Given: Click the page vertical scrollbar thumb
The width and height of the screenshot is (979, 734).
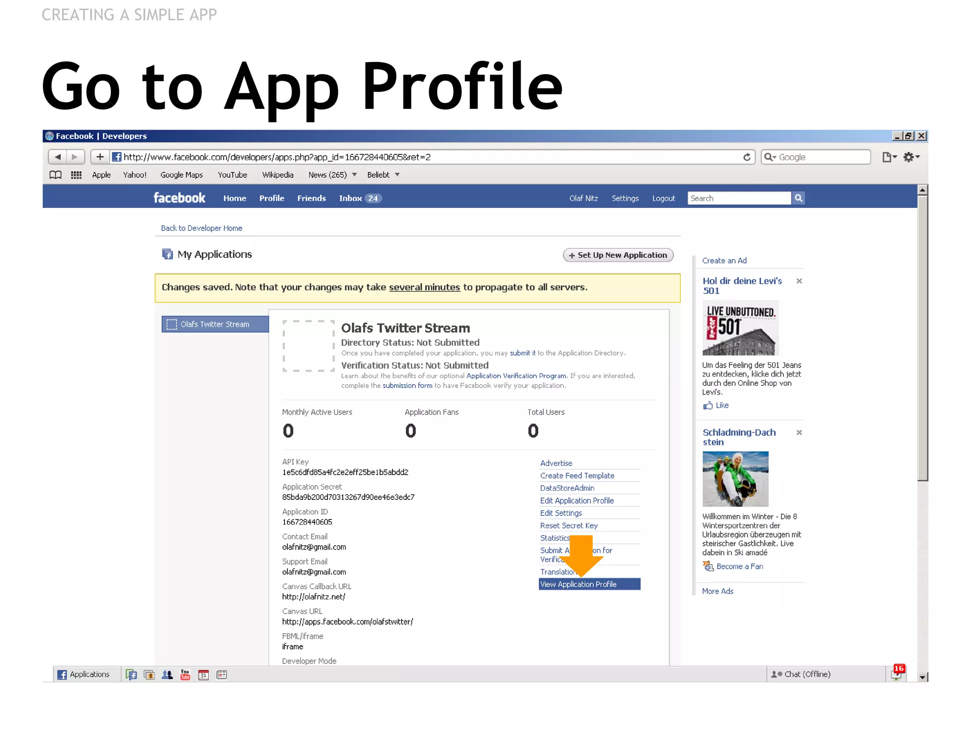Looking at the screenshot, I should (x=923, y=338).
